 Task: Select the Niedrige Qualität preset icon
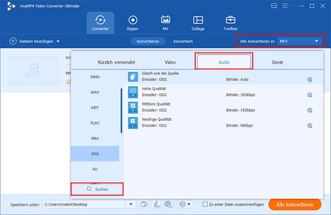(133, 123)
